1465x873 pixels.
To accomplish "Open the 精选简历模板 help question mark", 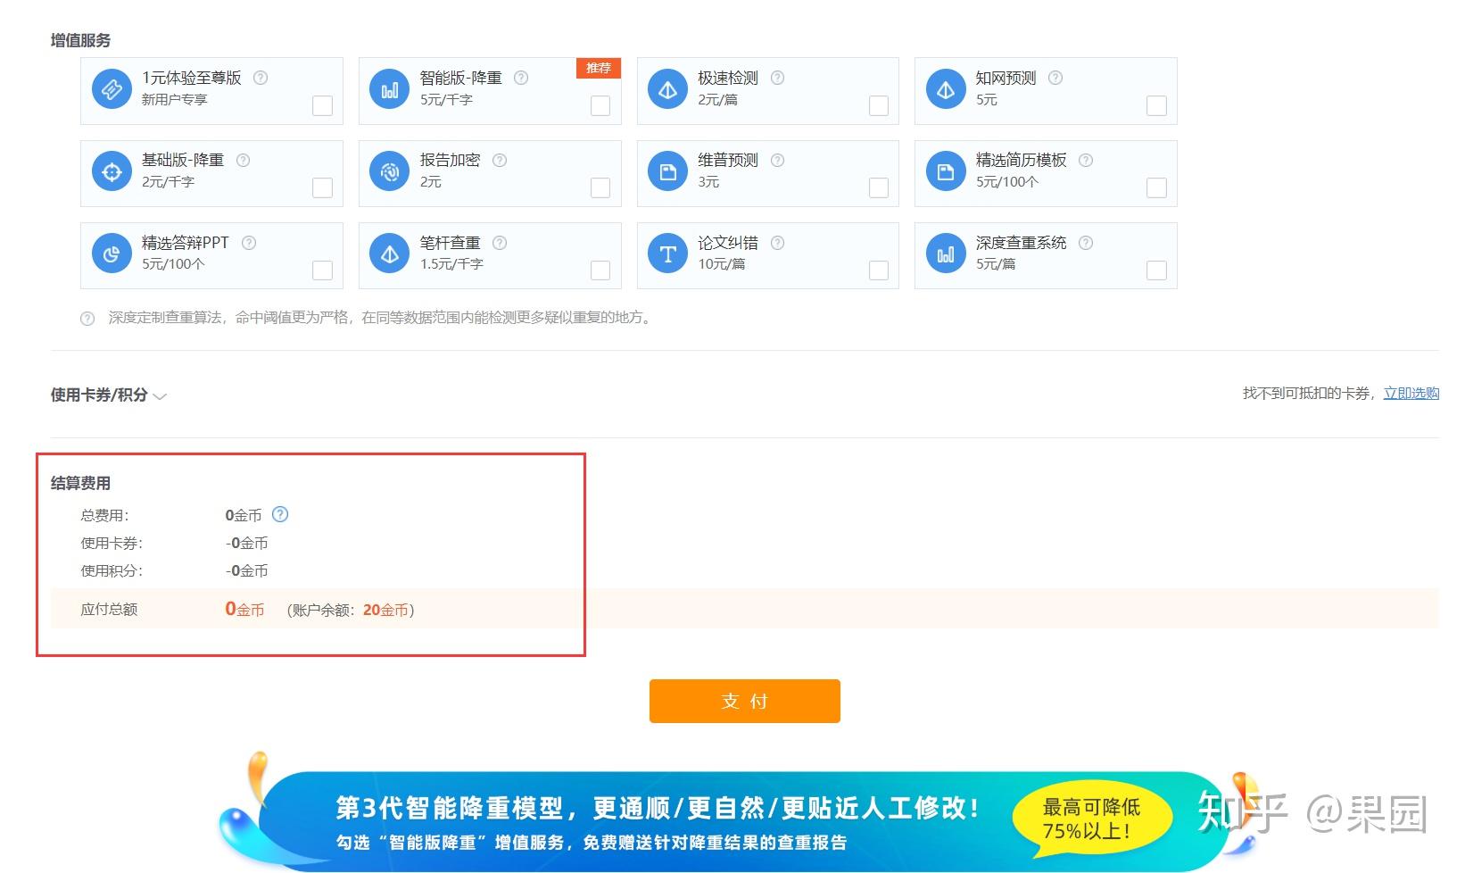I will click(1086, 161).
